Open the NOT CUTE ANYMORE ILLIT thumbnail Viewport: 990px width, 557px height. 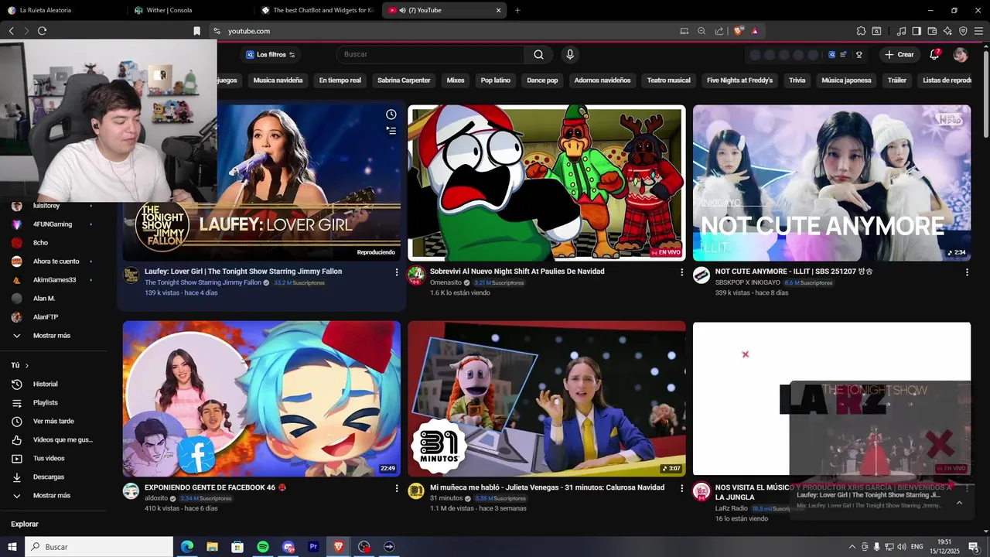click(x=831, y=183)
